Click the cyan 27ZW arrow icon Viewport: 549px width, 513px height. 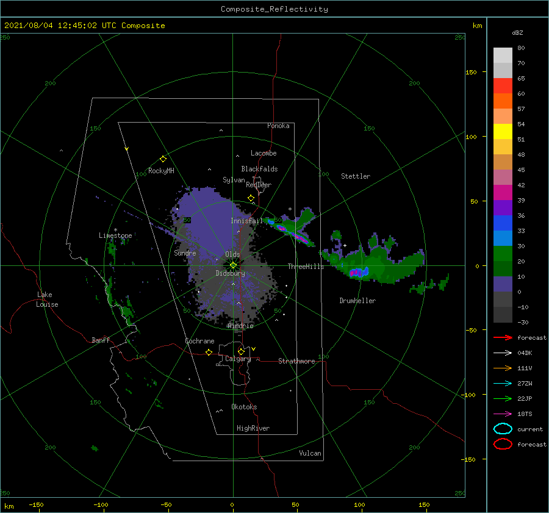(503, 384)
